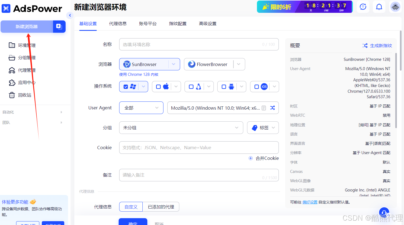Randomize the User Agent with shuffle icon

pos(273,108)
